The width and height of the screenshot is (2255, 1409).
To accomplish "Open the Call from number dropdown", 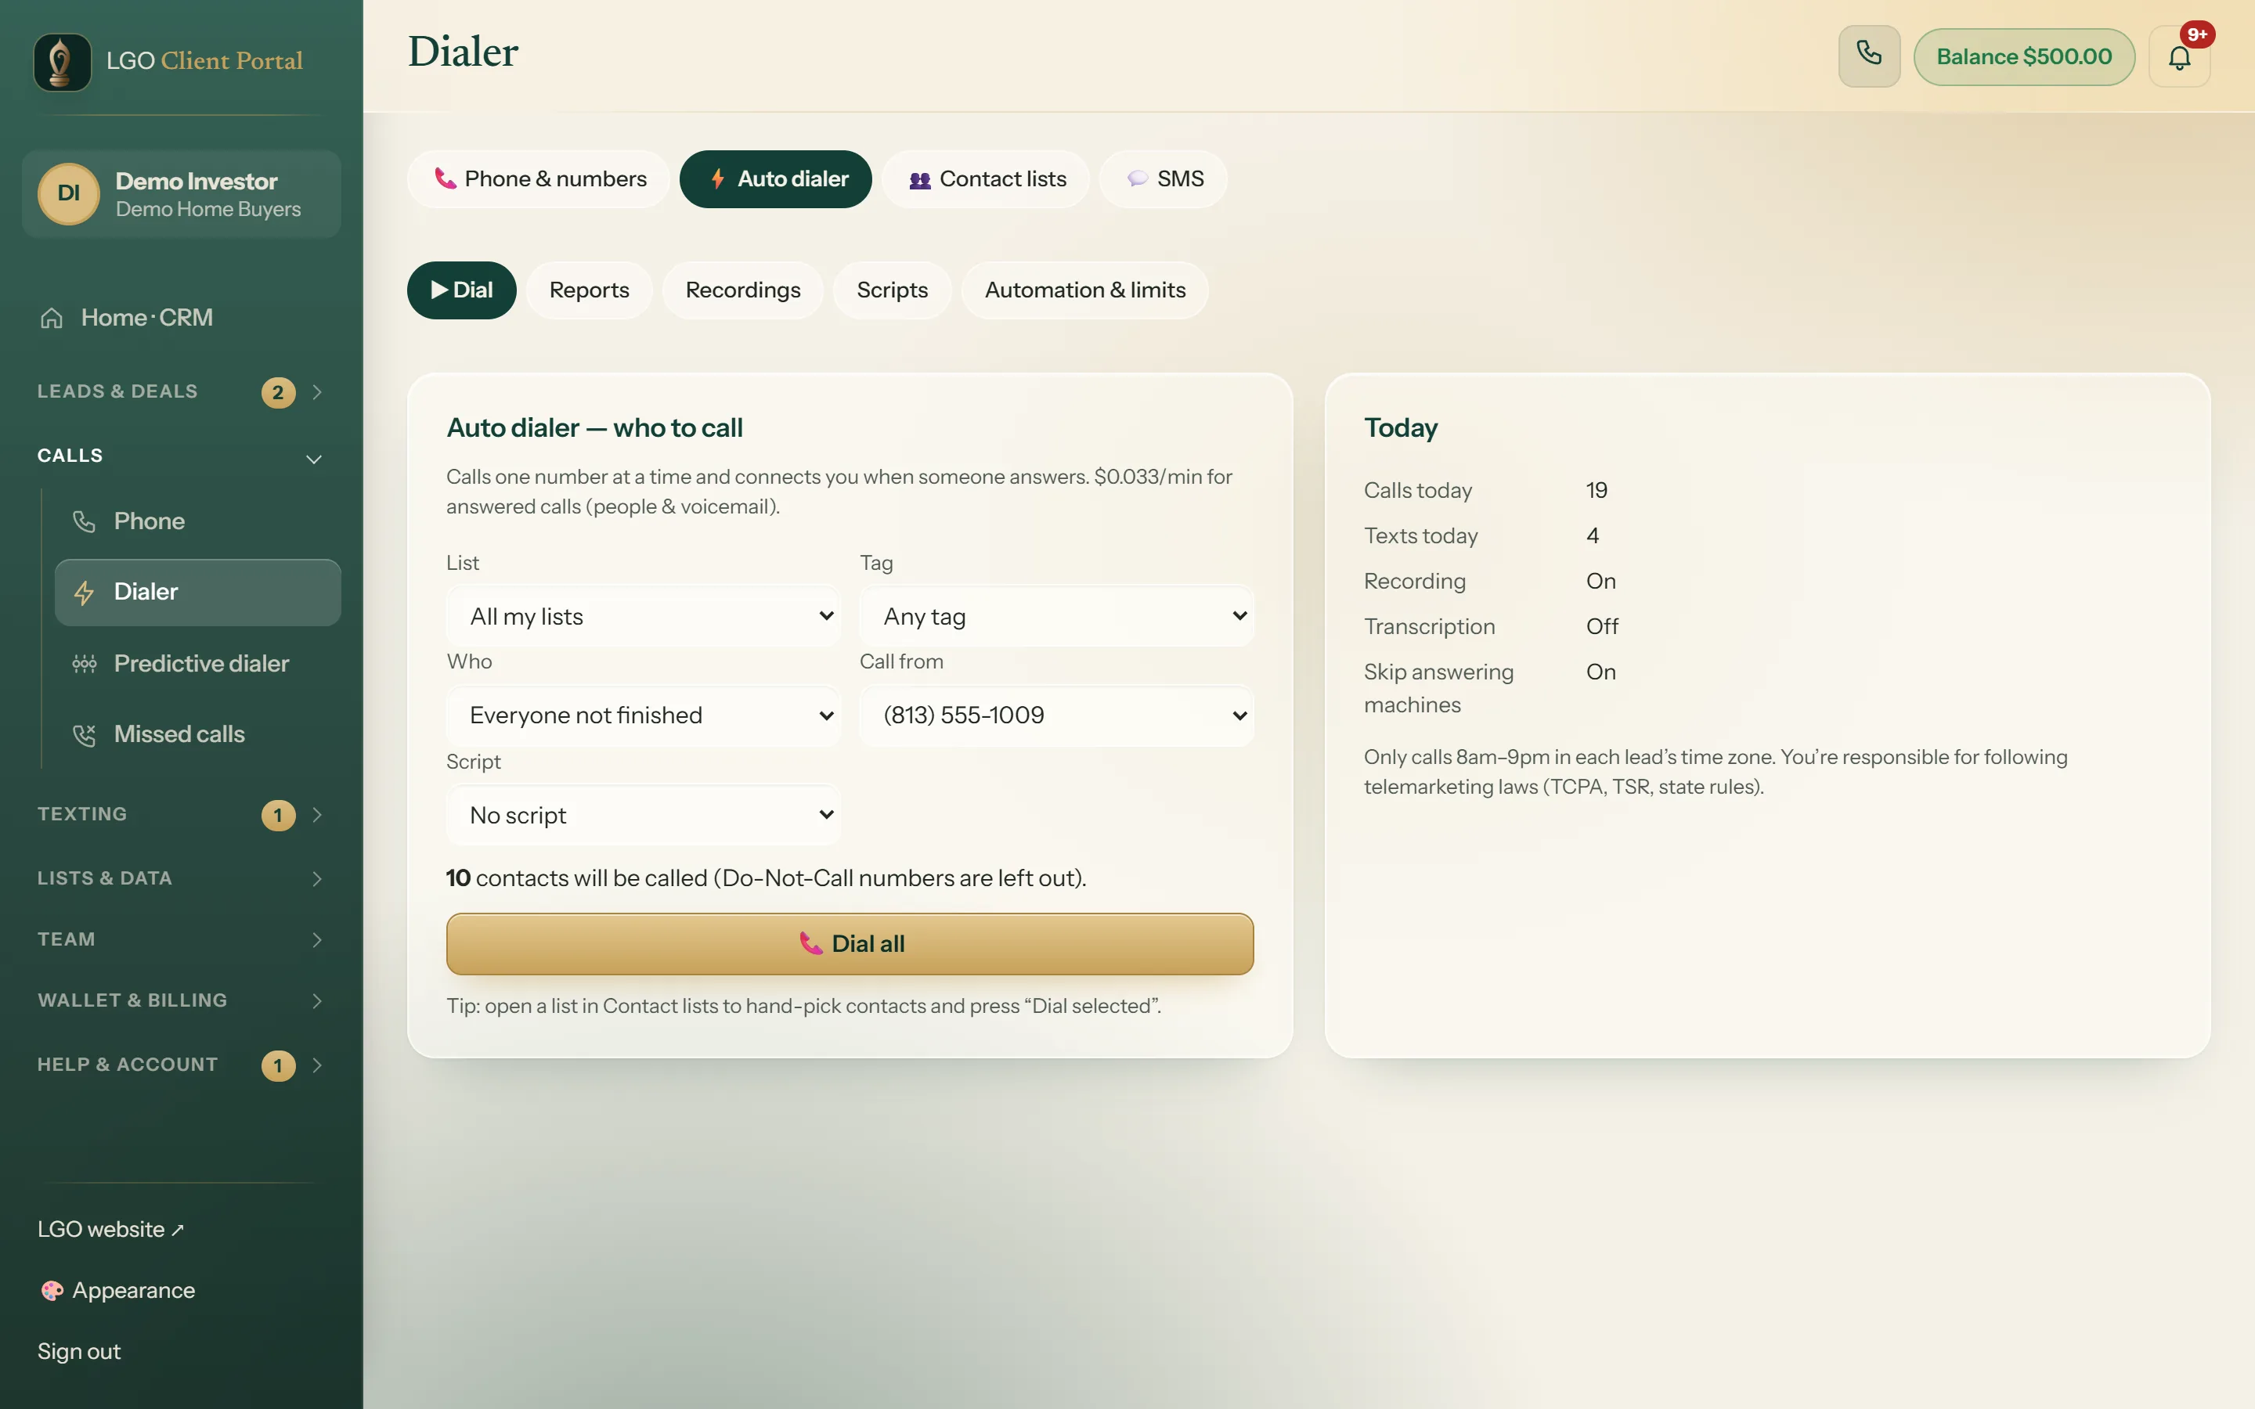I will pos(1055,715).
